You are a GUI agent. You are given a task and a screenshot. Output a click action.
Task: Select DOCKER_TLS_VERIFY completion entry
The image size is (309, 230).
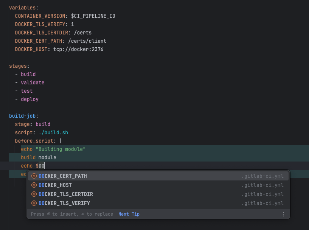tap(158, 203)
